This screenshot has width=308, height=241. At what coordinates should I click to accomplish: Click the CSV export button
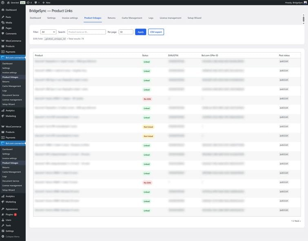(156, 32)
